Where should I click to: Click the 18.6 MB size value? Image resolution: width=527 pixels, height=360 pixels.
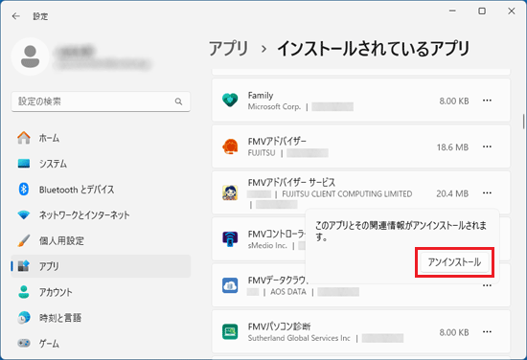[x=452, y=147]
